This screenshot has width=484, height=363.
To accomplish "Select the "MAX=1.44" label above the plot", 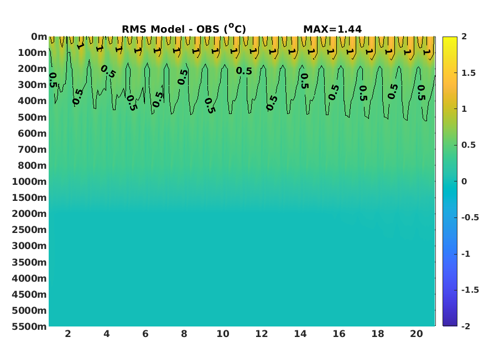I will click(332, 29).
